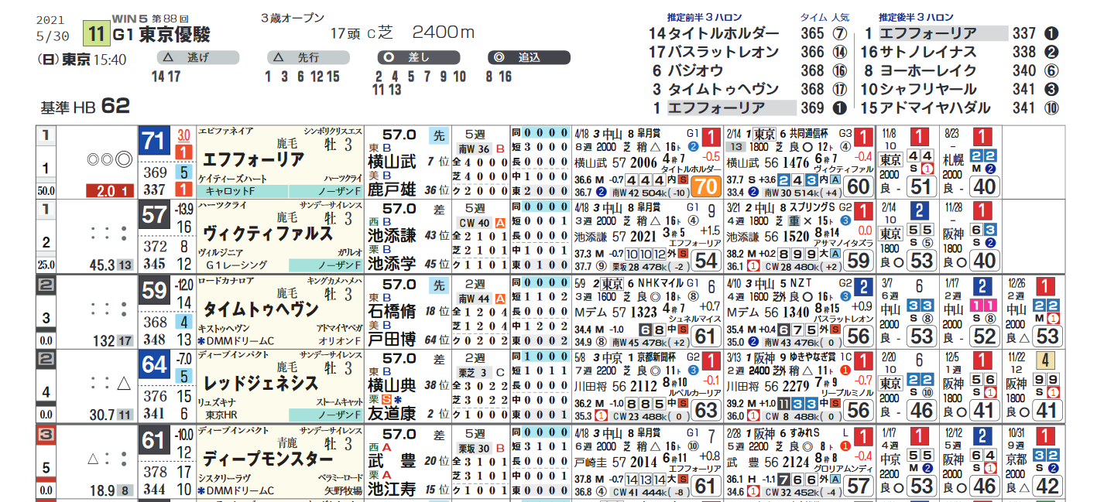1097x502 pixels.
Task: Click the 60 figure in 共同通信杯 result
Action: click(x=858, y=186)
